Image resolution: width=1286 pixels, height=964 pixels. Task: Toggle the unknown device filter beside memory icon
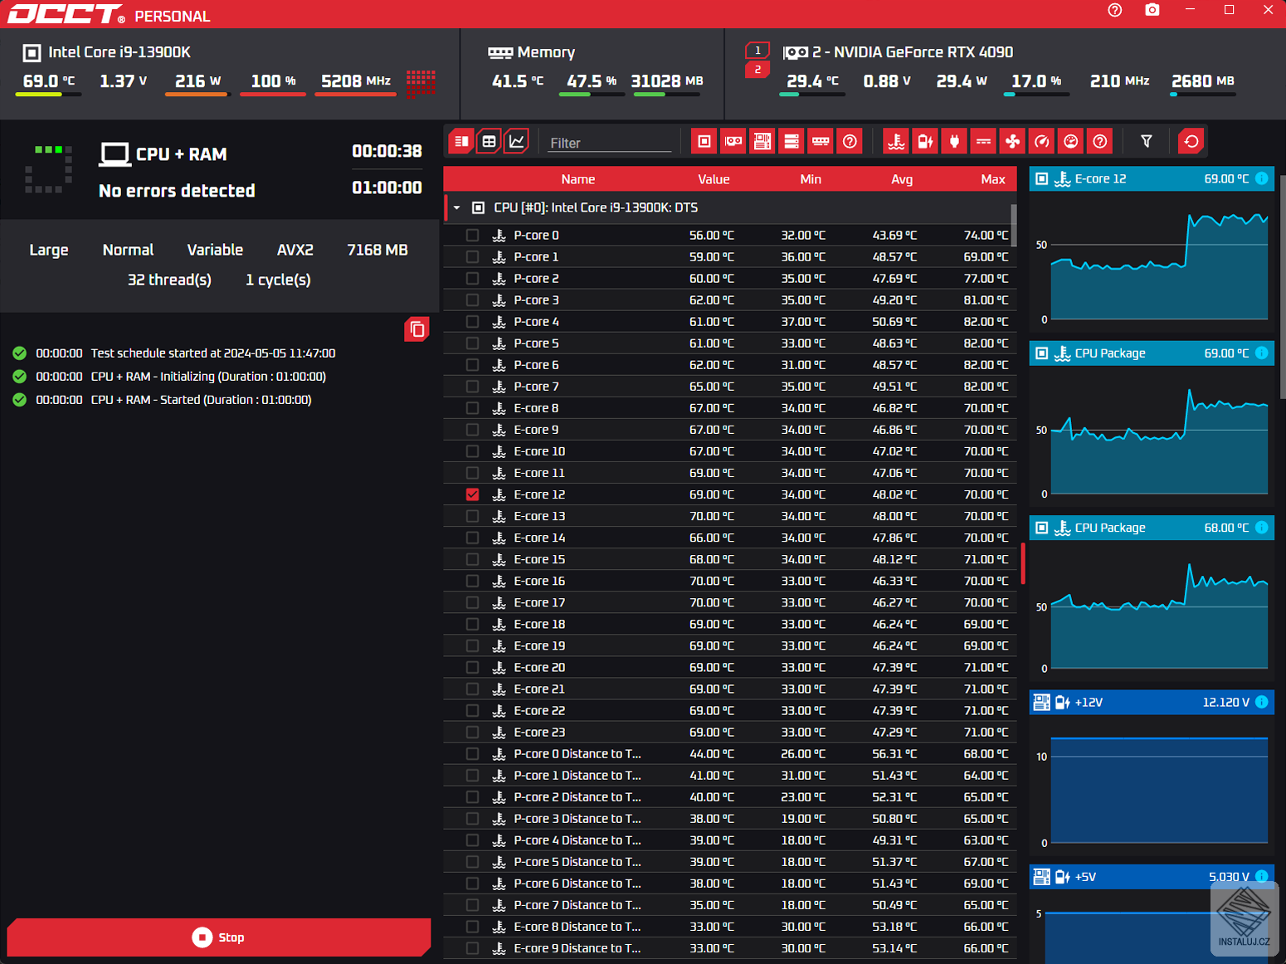[850, 141]
